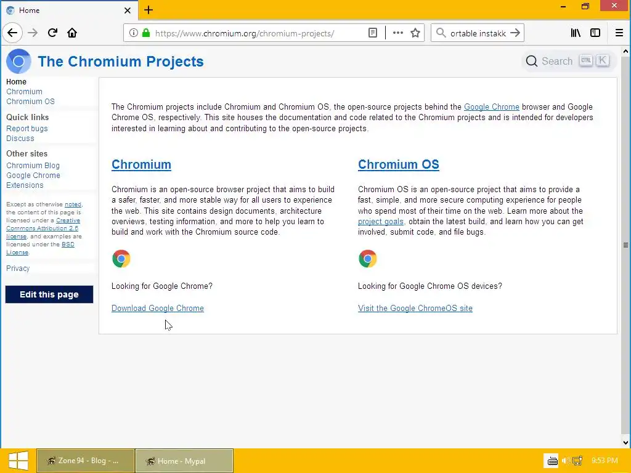The width and height of the screenshot is (631, 473).
Task: Open Report bugs quick link
Action: pyautogui.click(x=27, y=129)
